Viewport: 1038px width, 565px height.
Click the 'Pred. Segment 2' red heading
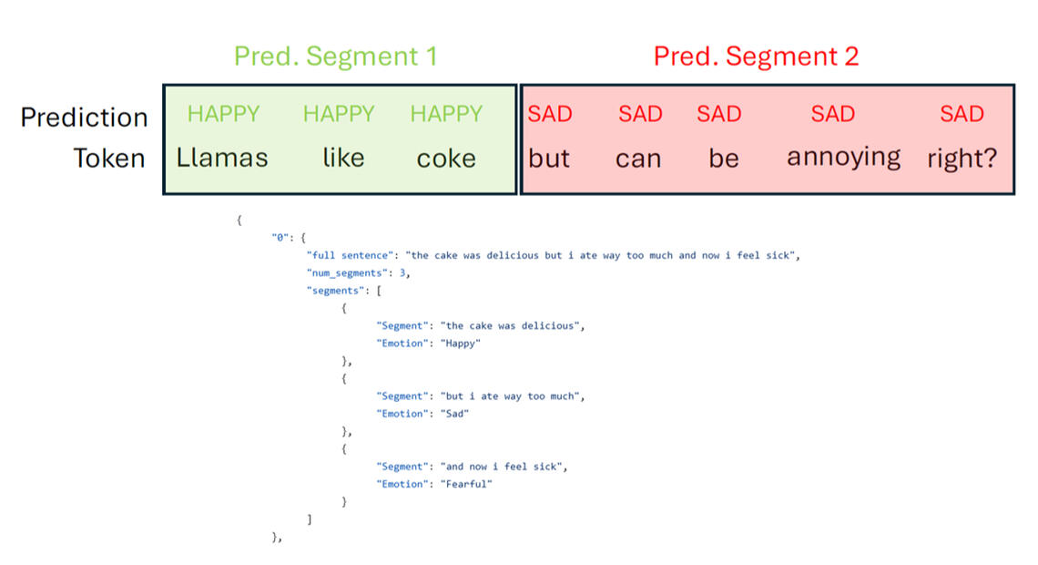[x=756, y=56]
